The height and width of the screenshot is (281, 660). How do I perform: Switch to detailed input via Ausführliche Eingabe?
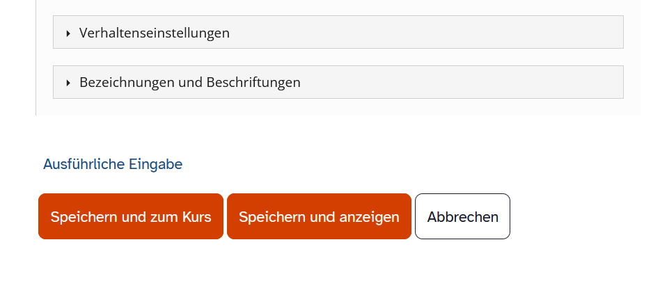(113, 164)
